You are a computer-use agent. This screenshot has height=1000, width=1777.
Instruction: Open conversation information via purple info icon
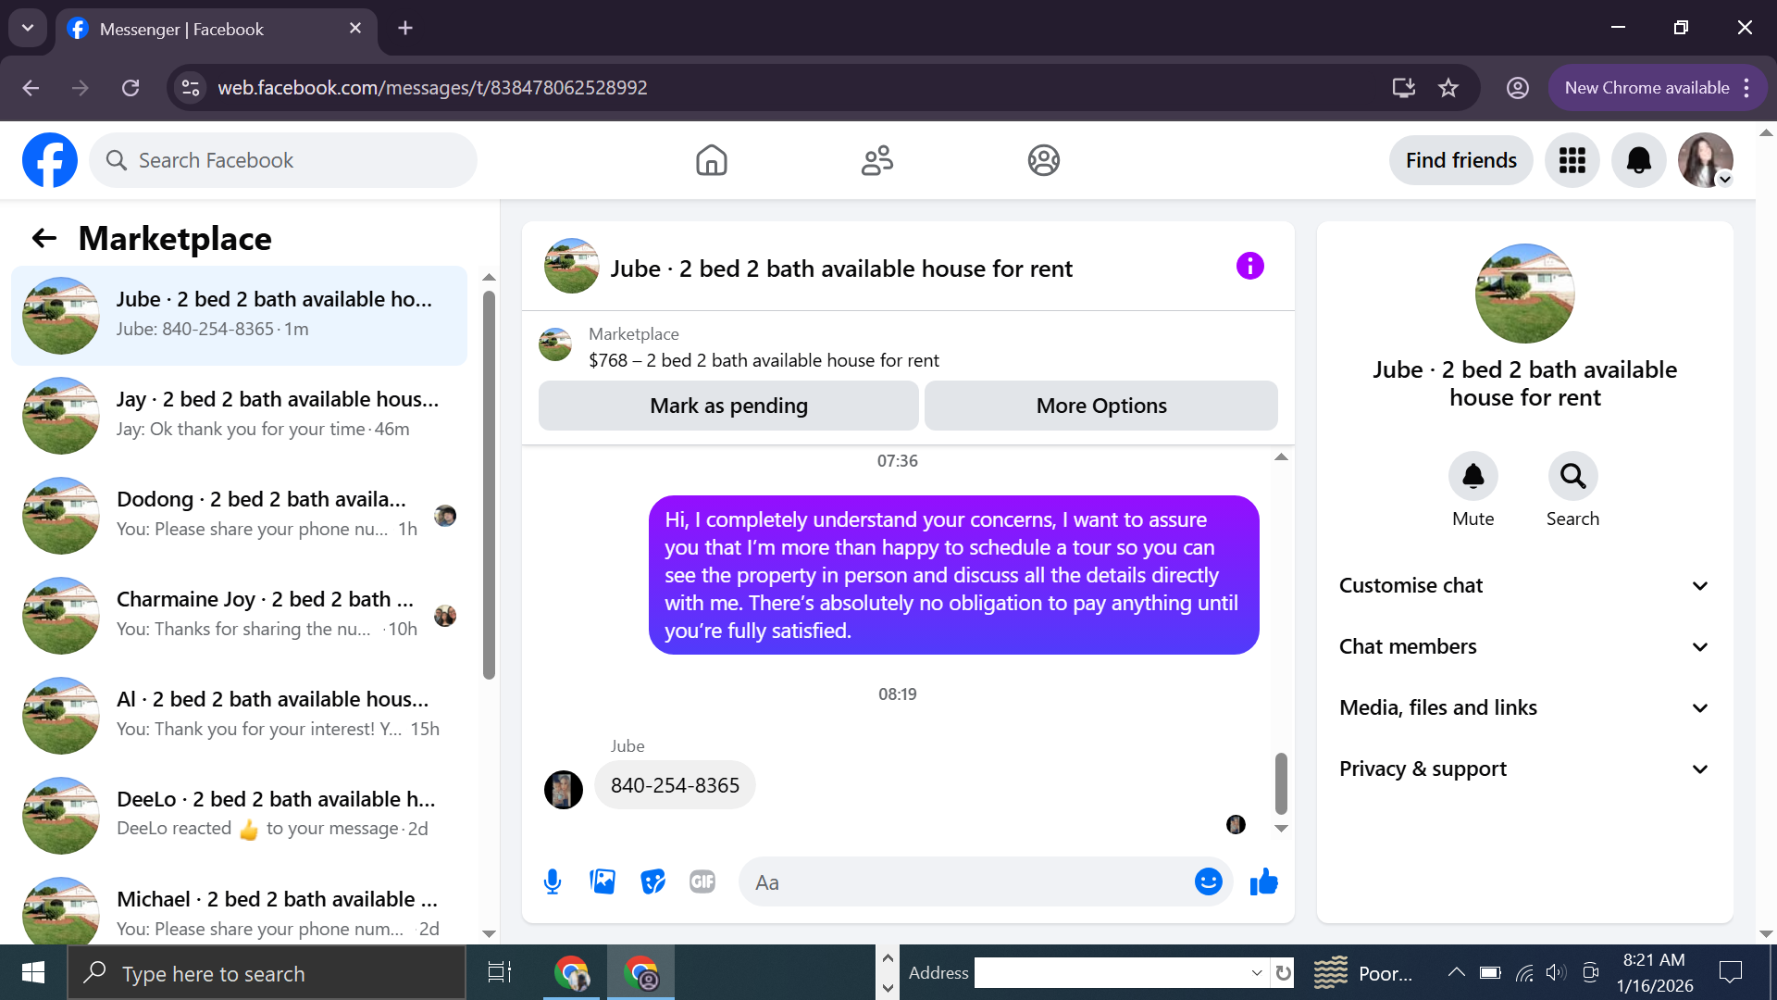pyautogui.click(x=1249, y=267)
